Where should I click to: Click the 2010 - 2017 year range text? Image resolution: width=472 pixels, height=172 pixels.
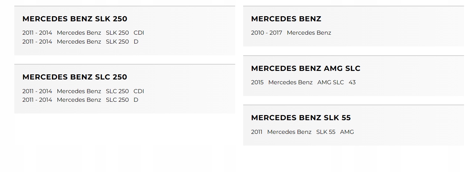[266, 33]
